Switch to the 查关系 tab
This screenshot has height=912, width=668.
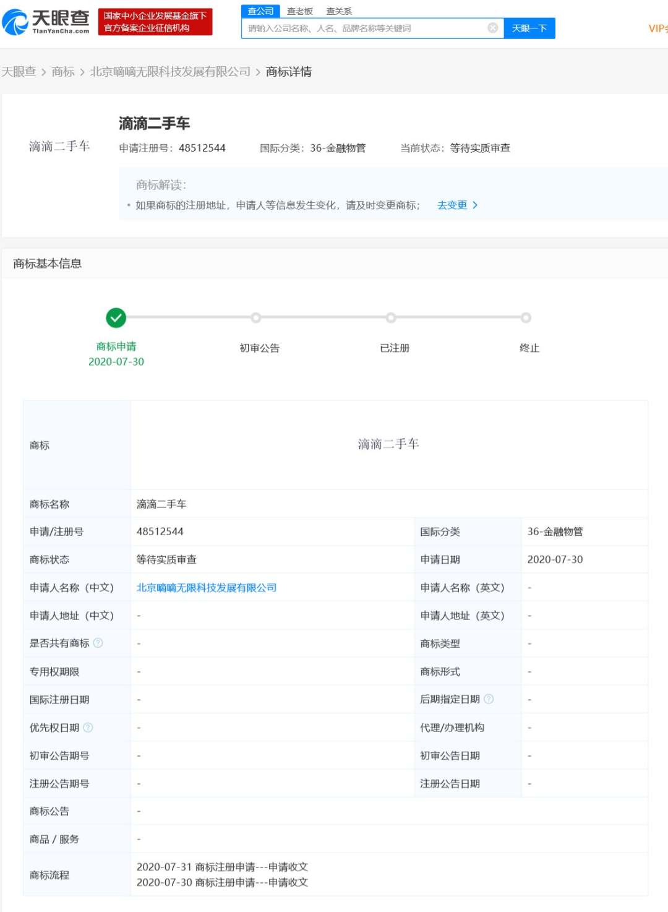click(x=339, y=11)
